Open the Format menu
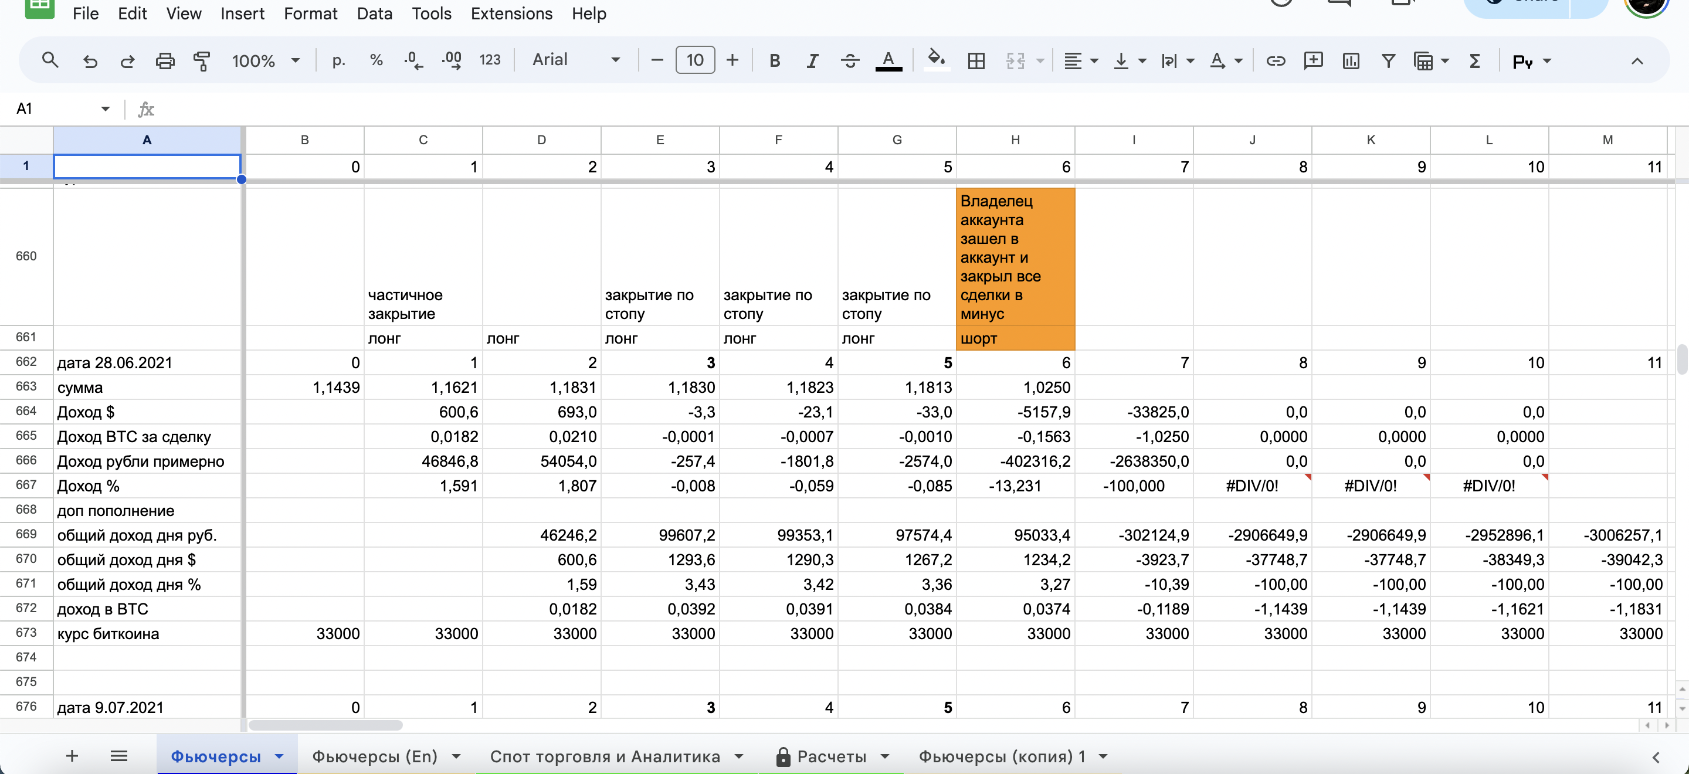 pos(310,13)
